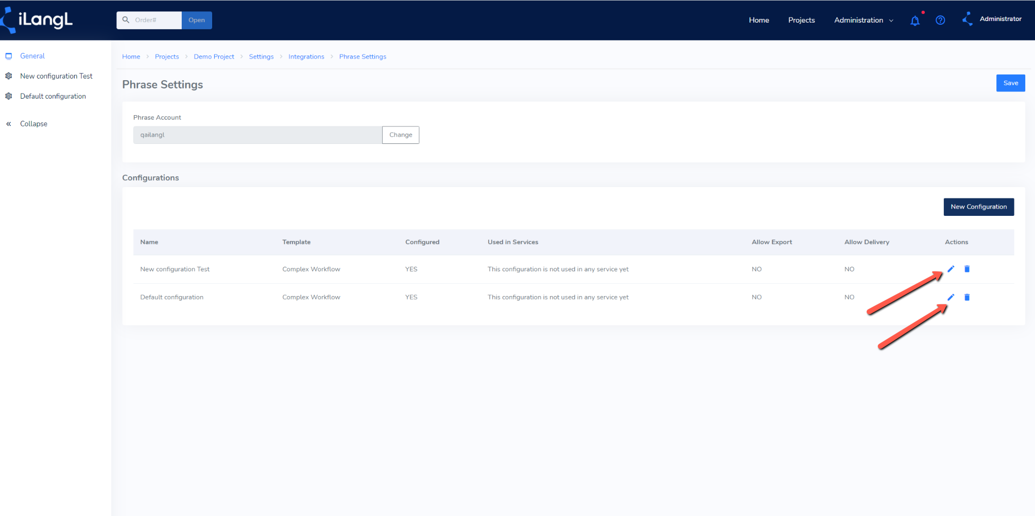Click the Administrator avatar icon
Viewport: 1035px width, 516px height.
(x=968, y=19)
